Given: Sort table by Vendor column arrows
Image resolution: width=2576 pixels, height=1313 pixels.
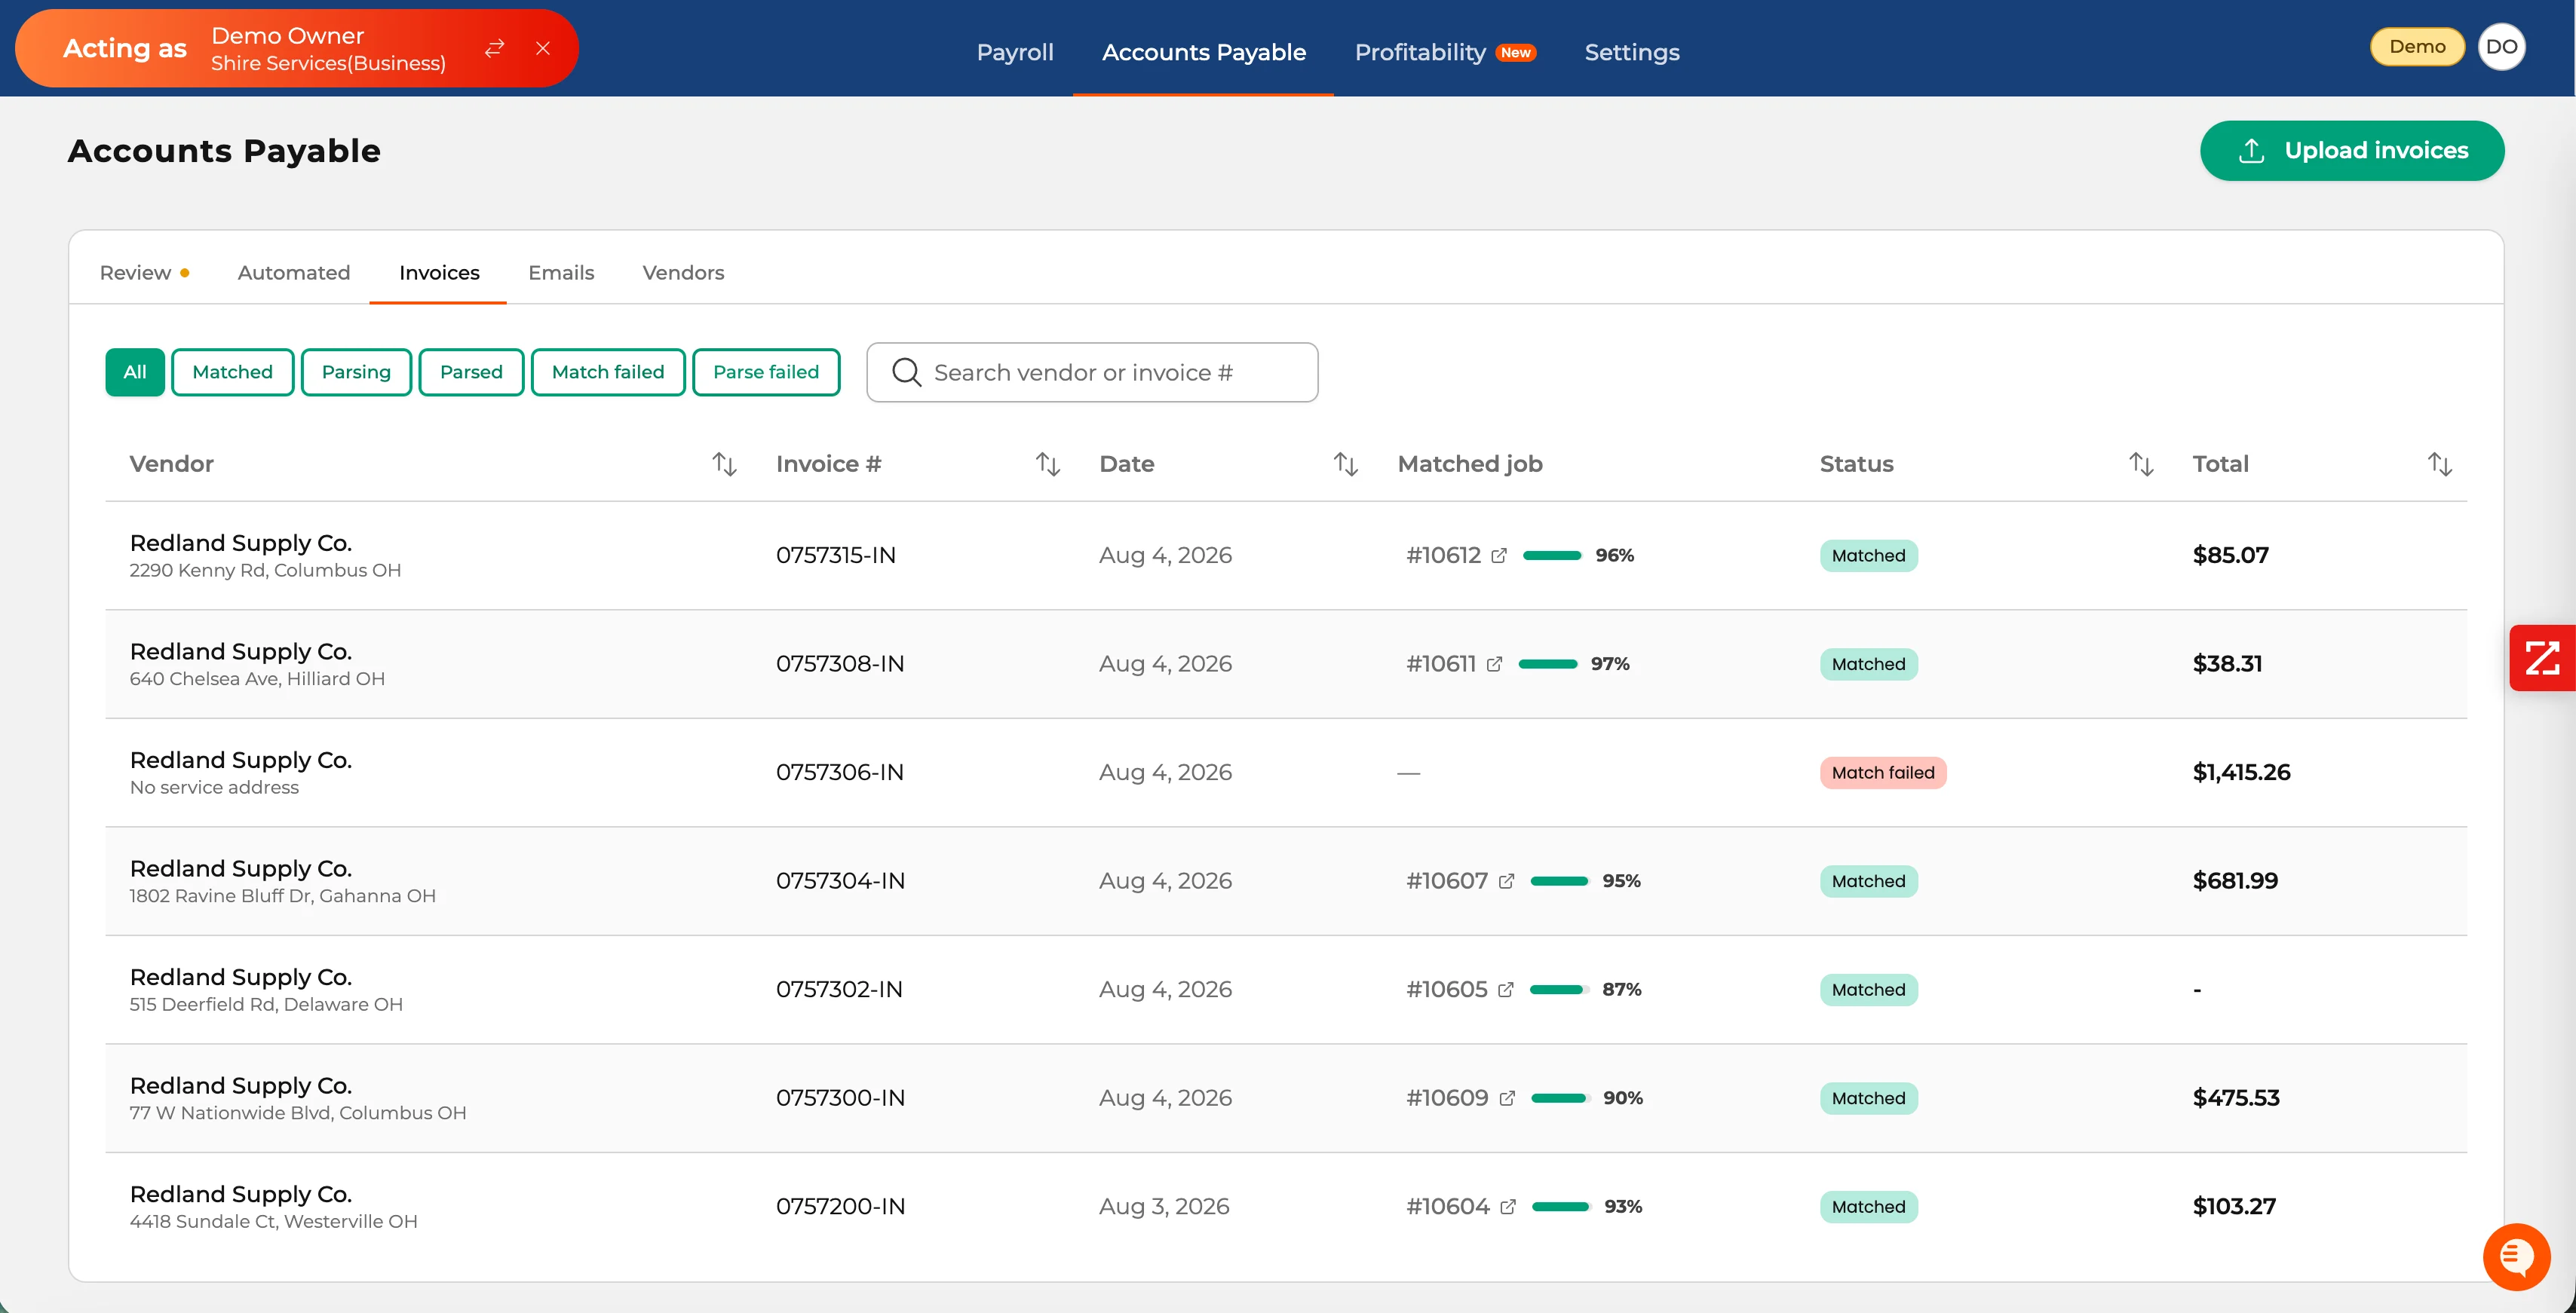Looking at the screenshot, I should pyautogui.click(x=724, y=464).
